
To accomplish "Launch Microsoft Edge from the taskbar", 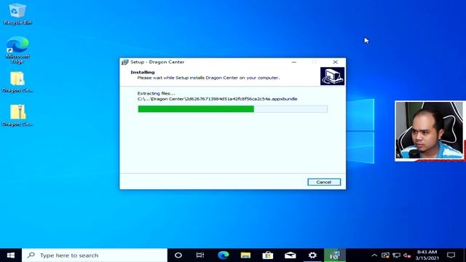I will click(x=224, y=255).
